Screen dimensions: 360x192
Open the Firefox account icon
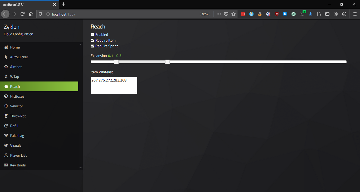(336, 14)
